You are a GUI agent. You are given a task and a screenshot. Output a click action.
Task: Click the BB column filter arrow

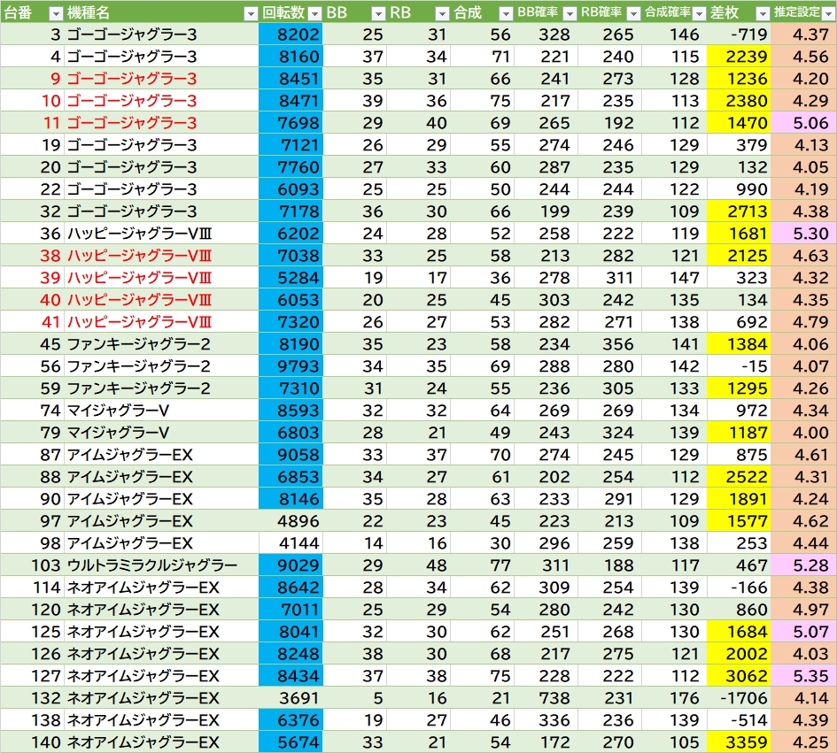(378, 13)
